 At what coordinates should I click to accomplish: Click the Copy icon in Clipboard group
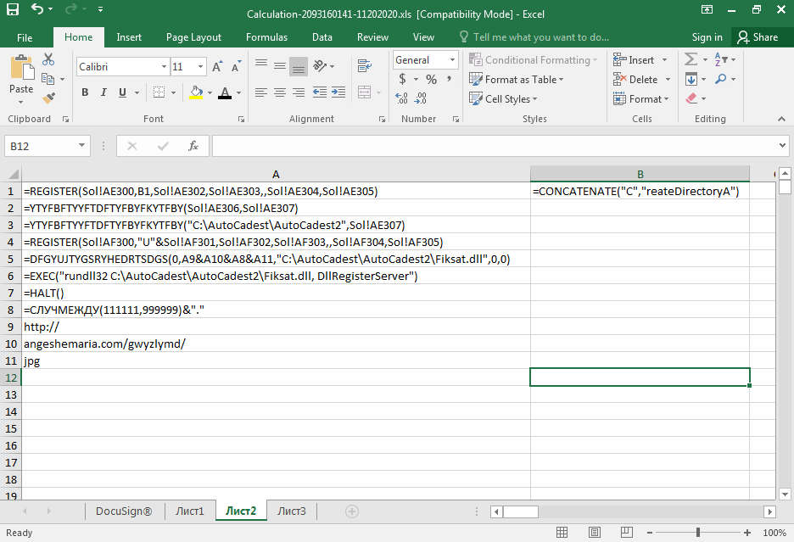(48, 79)
